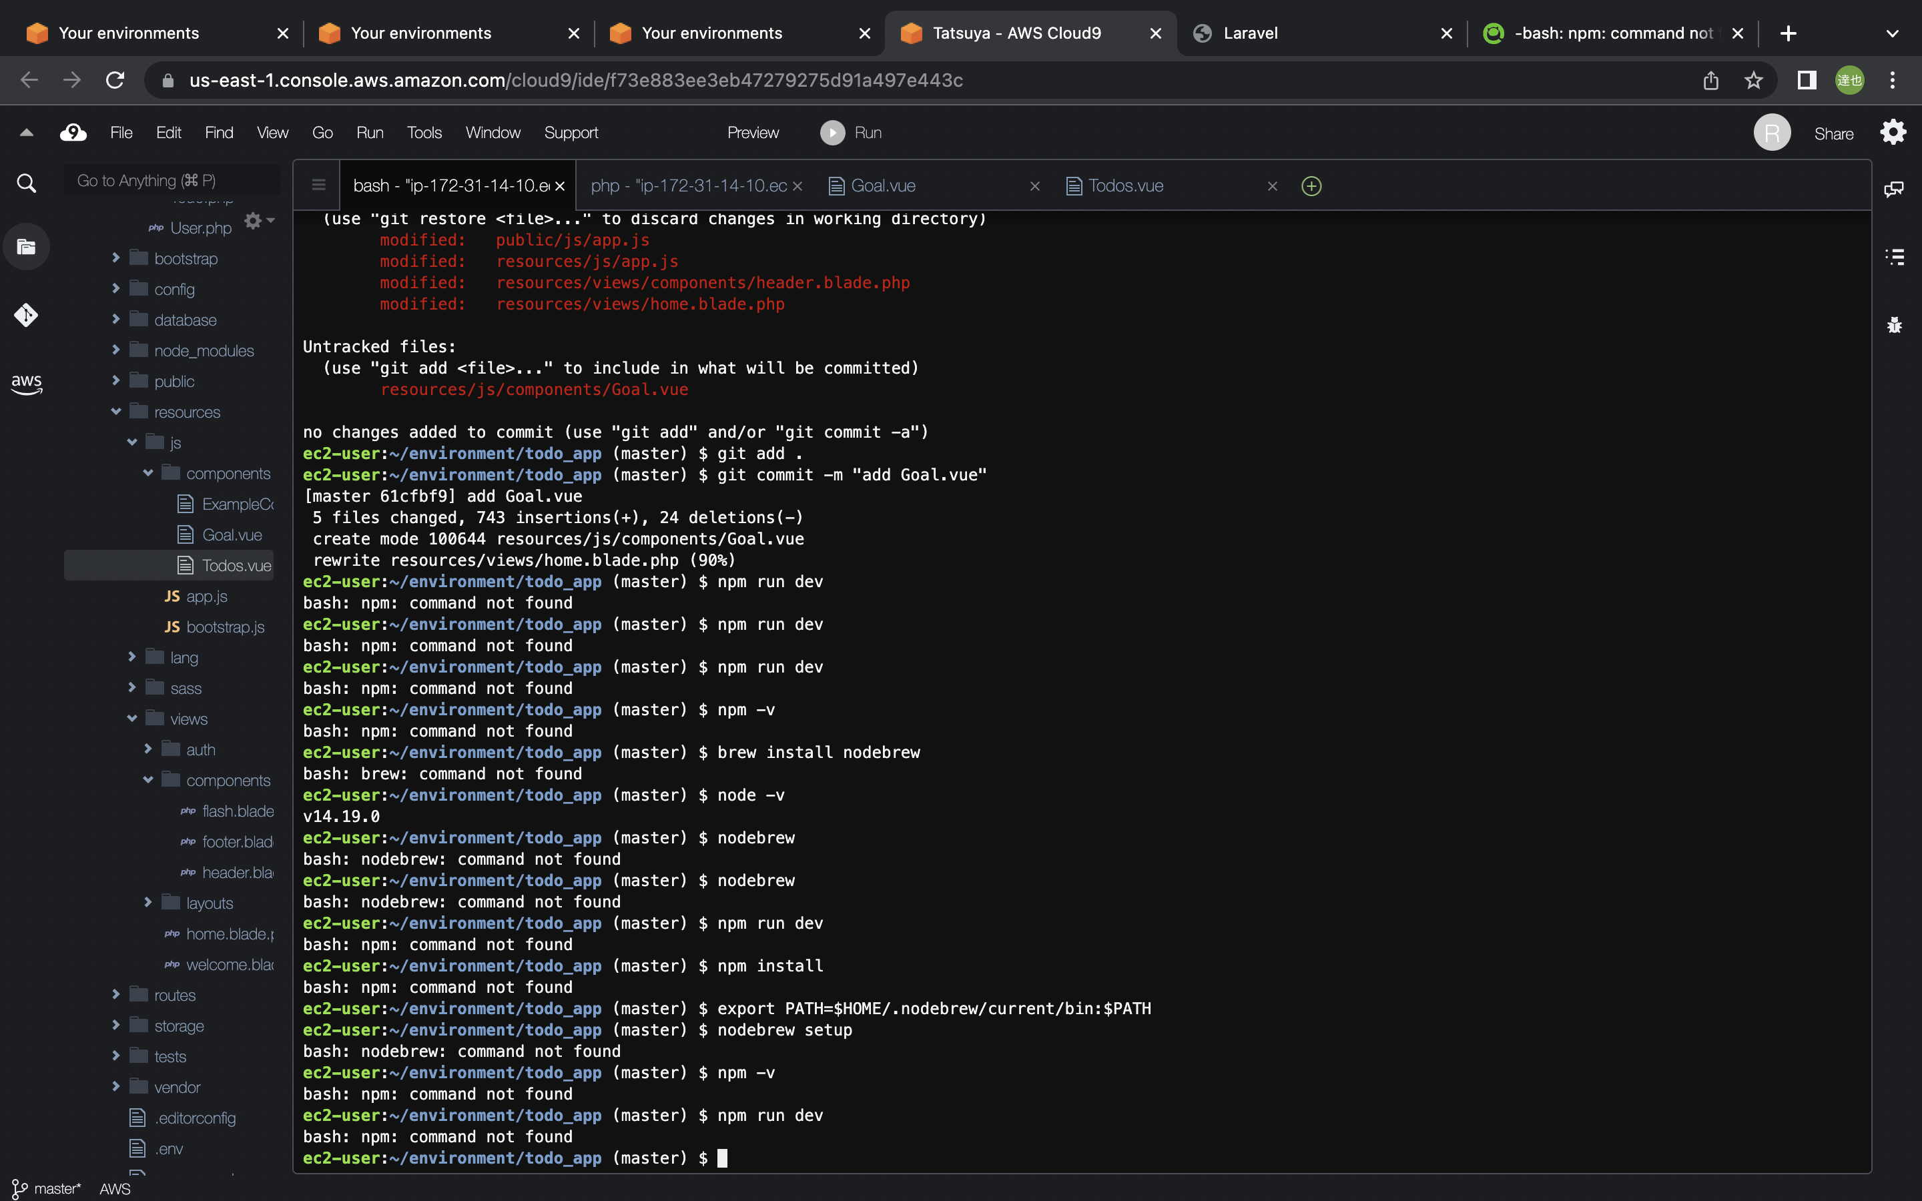Open Cloud9 preferences gear icon
The width and height of the screenshot is (1922, 1201).
point(1893,133)
